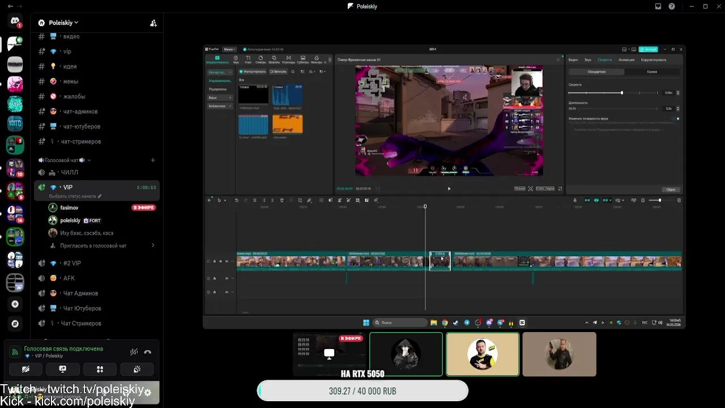Select Кривая speed mode in streamed CapCut
The image size is (725, 408).
[652, 72]
